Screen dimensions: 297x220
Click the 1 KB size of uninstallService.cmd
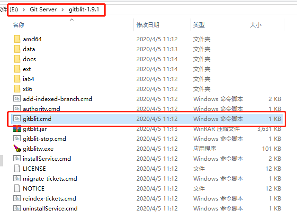275,209
